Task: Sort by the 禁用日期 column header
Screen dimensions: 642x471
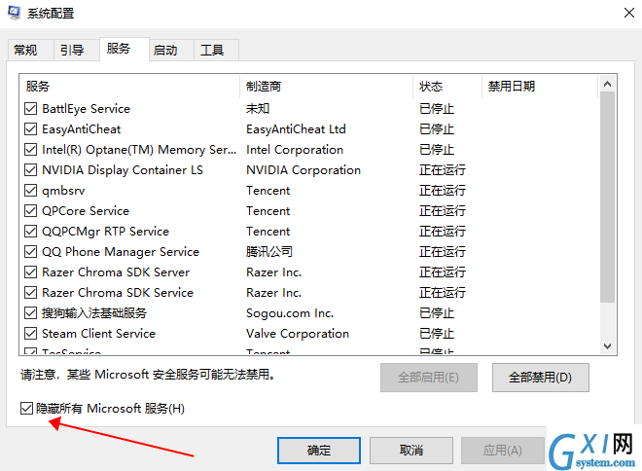Action: tap(540, 86)
